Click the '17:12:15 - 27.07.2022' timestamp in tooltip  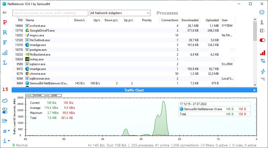(193, 104)
